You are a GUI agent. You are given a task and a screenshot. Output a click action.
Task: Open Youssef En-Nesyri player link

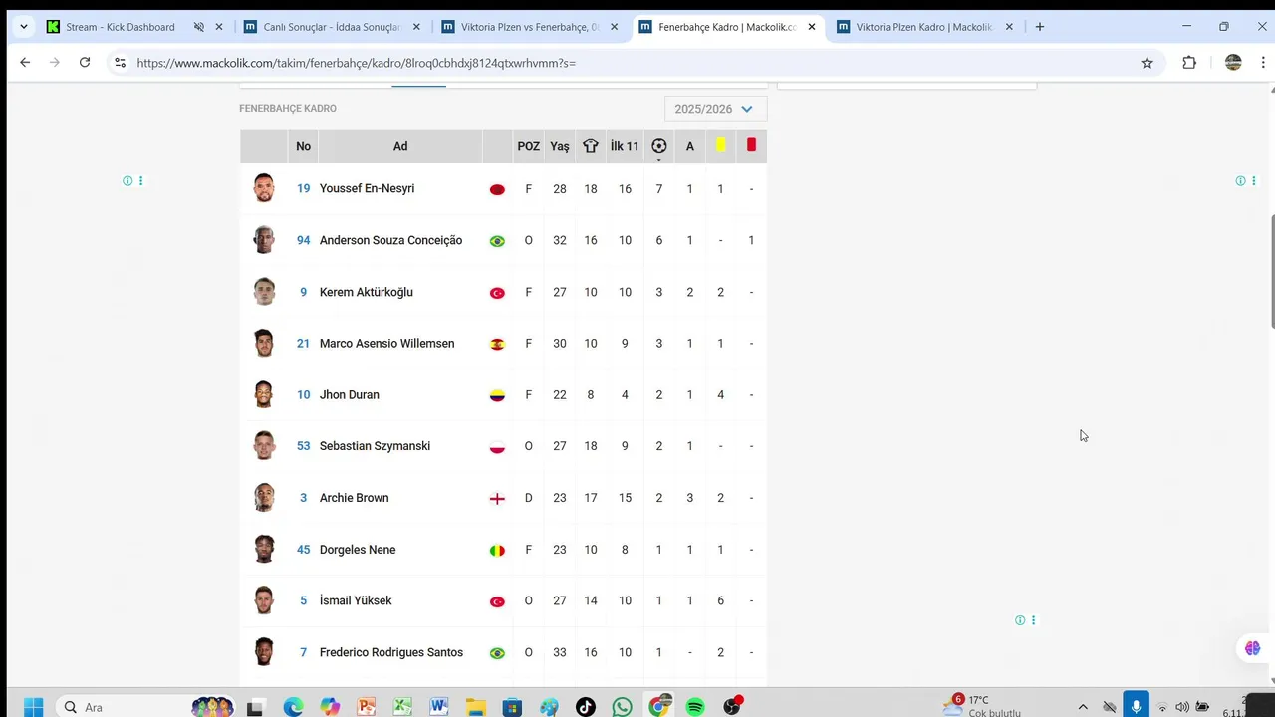point(367,188)
